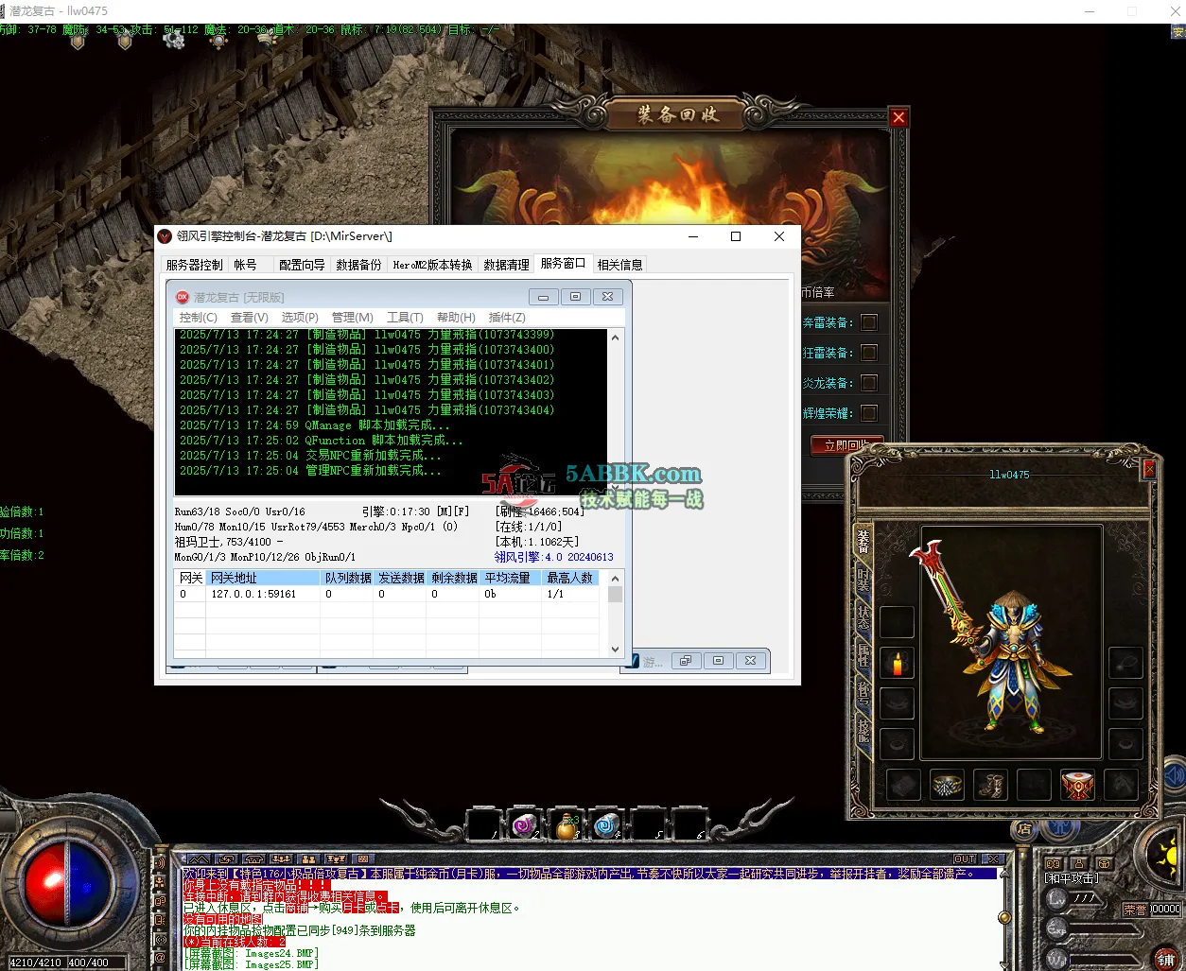Viewport: 1186px width, 971px height.
Task: Click the red drum item slot
Action: pyautogui.click(x=1077, y=785)
